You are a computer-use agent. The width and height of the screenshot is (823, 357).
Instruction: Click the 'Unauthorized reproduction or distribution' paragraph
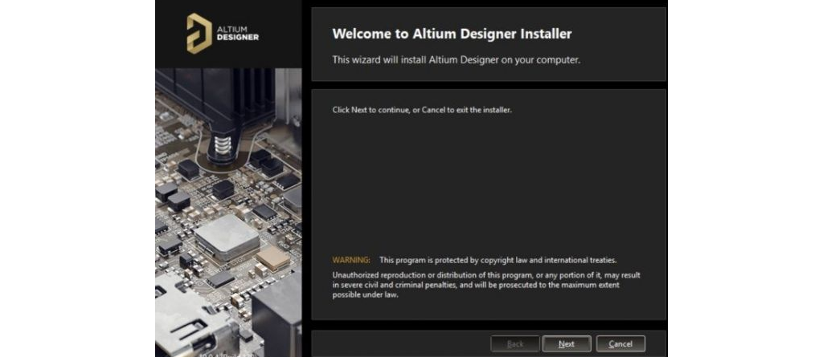486,285
